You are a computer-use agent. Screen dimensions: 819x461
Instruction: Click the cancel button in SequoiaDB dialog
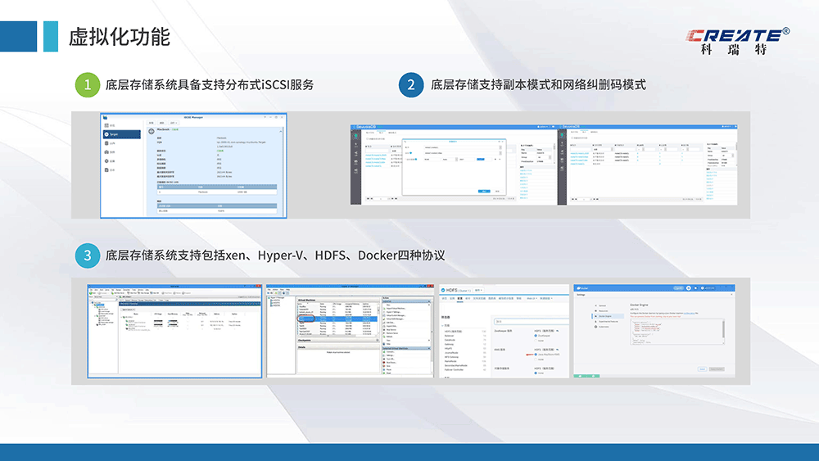(x=497, y=191)
